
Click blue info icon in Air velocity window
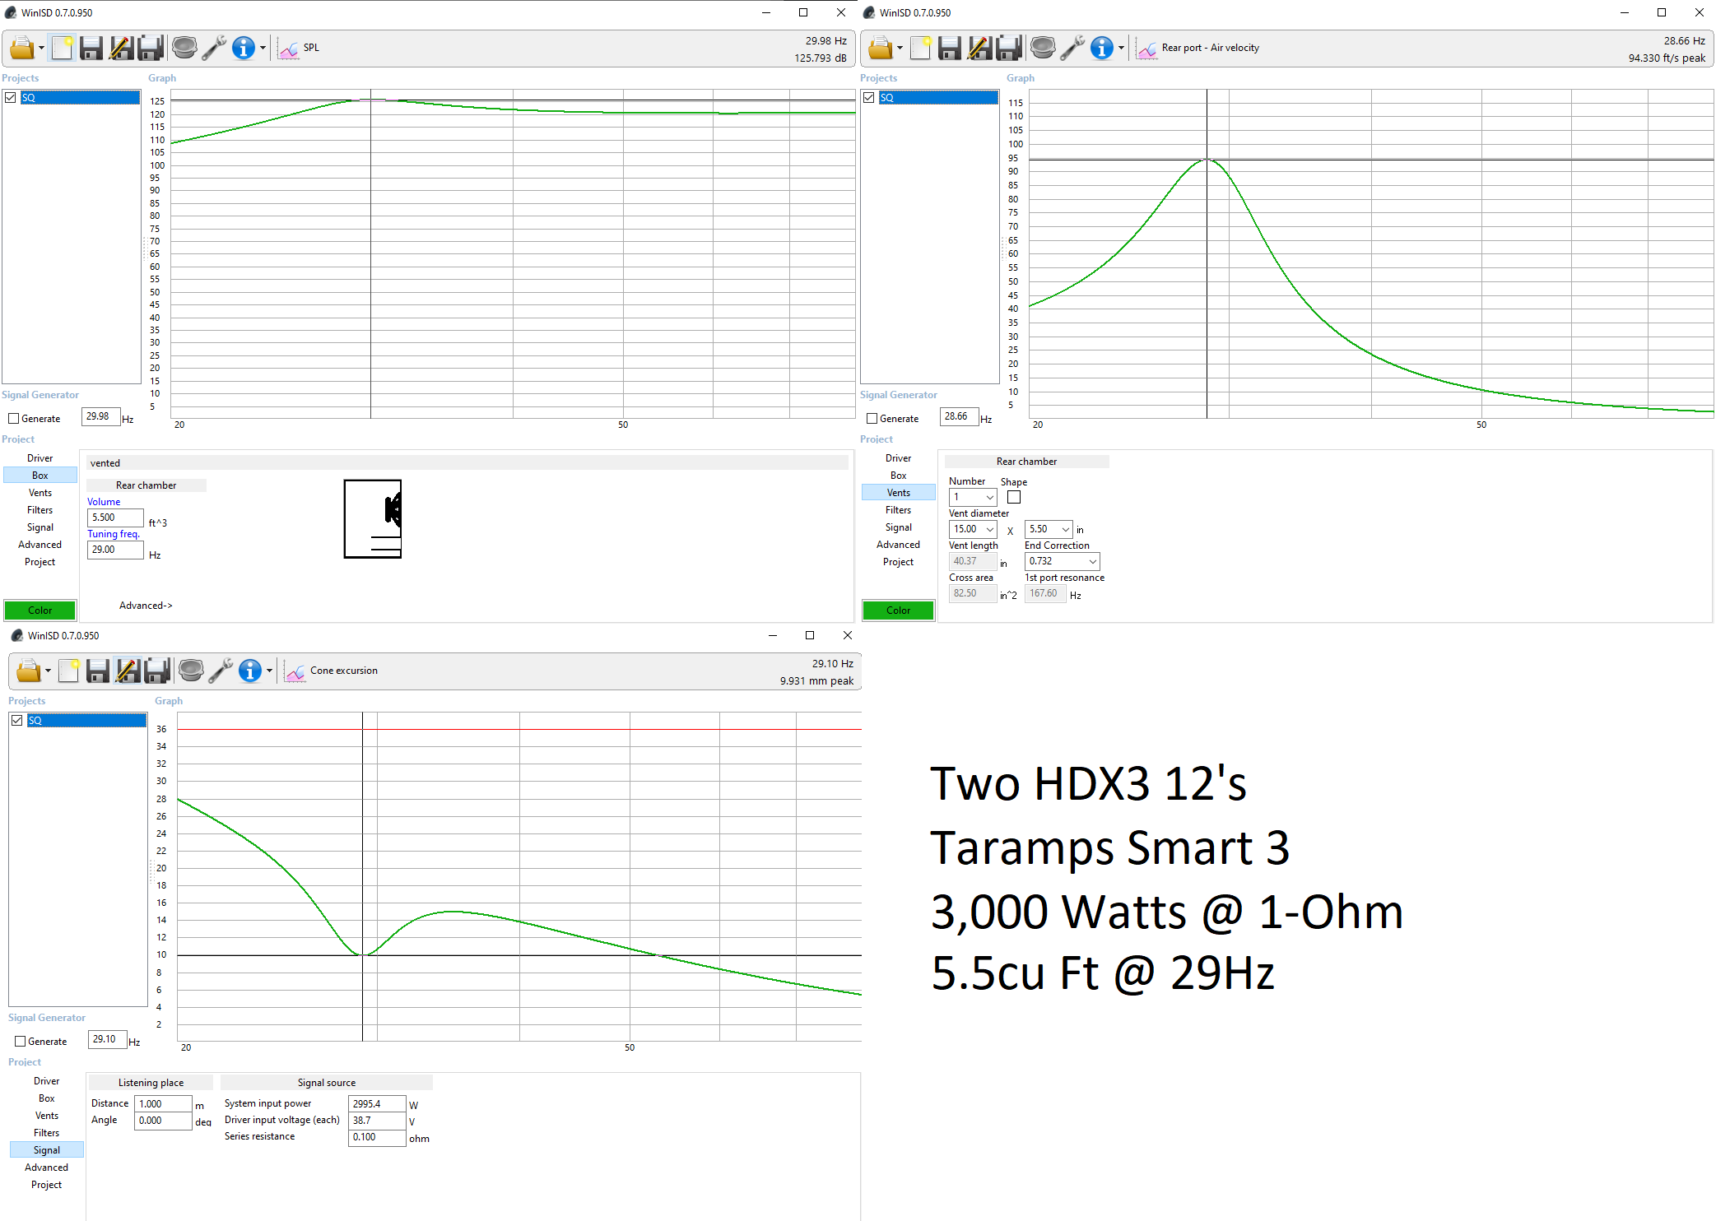click(x=1102, y=48)
